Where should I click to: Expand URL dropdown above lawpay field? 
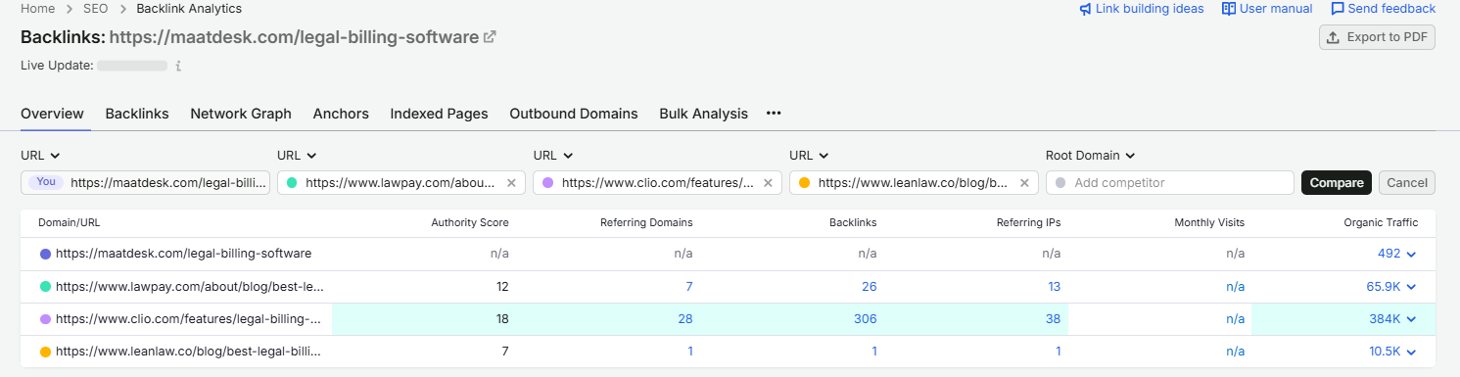tap(297, 156)
